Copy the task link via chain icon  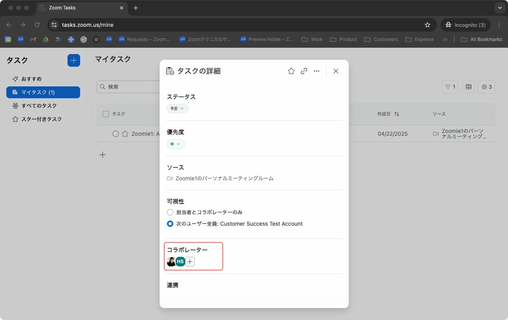(x=304, y=71)
